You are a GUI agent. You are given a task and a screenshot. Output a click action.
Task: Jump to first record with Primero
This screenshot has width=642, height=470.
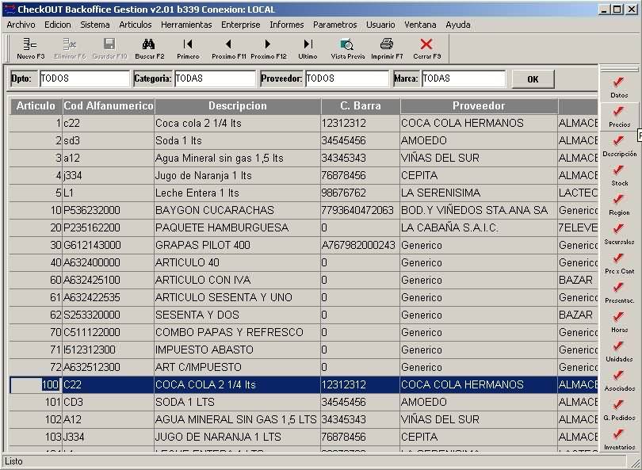188,48
